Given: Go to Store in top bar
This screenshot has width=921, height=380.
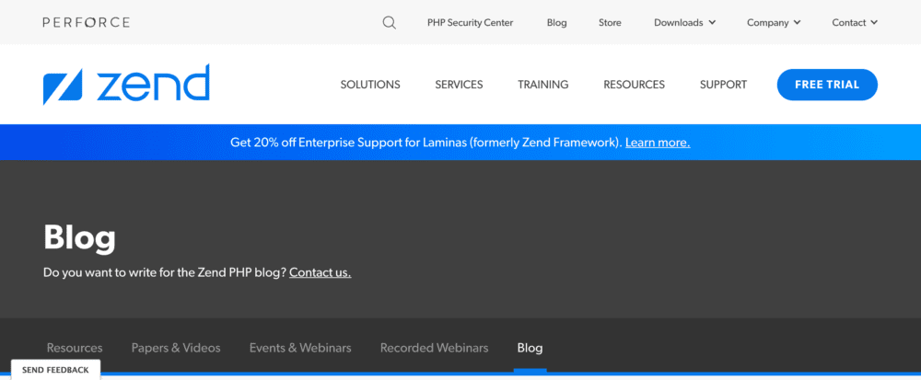Looking at the screenshot, I should [x=610, y=22].
